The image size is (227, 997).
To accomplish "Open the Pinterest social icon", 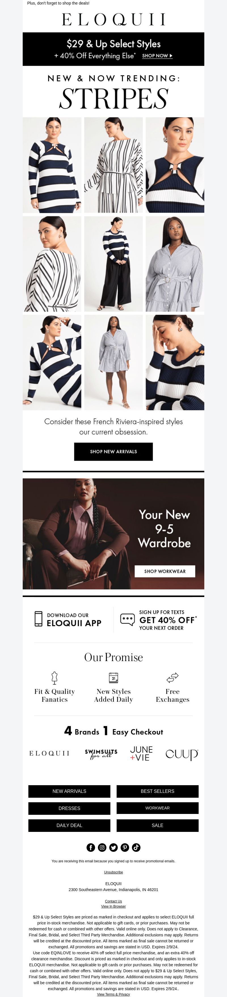I will [x=125, y=847].
